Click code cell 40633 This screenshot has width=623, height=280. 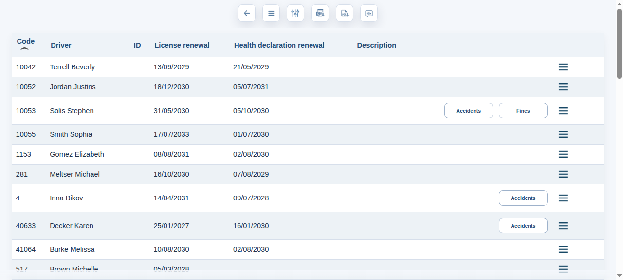(x=26, y=226)
